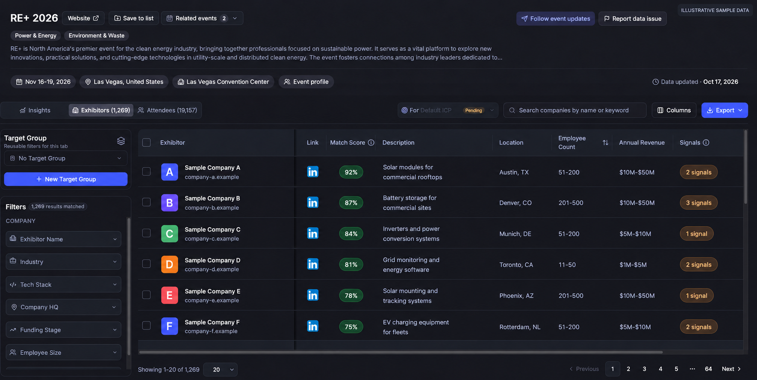Switch to the Attendees tab
Image resolution: width=757 pixels, height=380 pixels.
(x=168, y=110)
